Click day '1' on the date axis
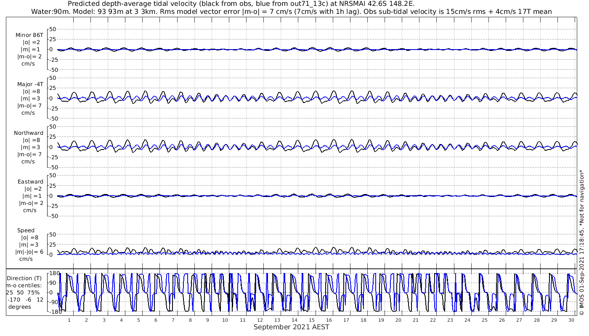This screenshot has height=336, width=589. (69, 320)
